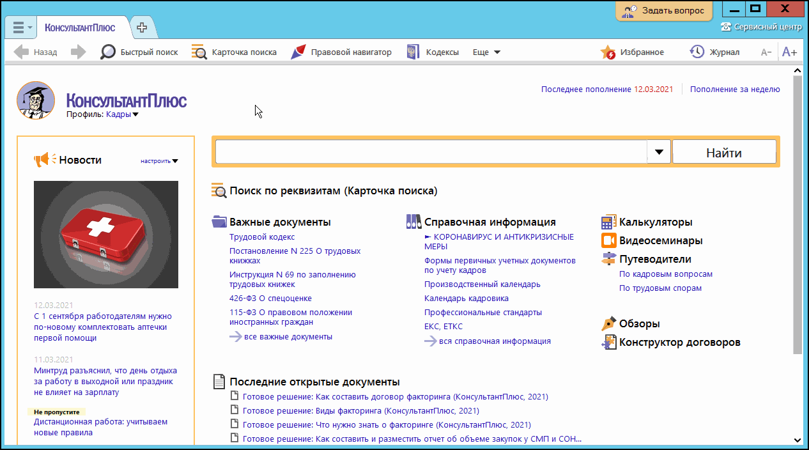Open Кодексы book icon
The image size is (809, 450).
point(413,52)
